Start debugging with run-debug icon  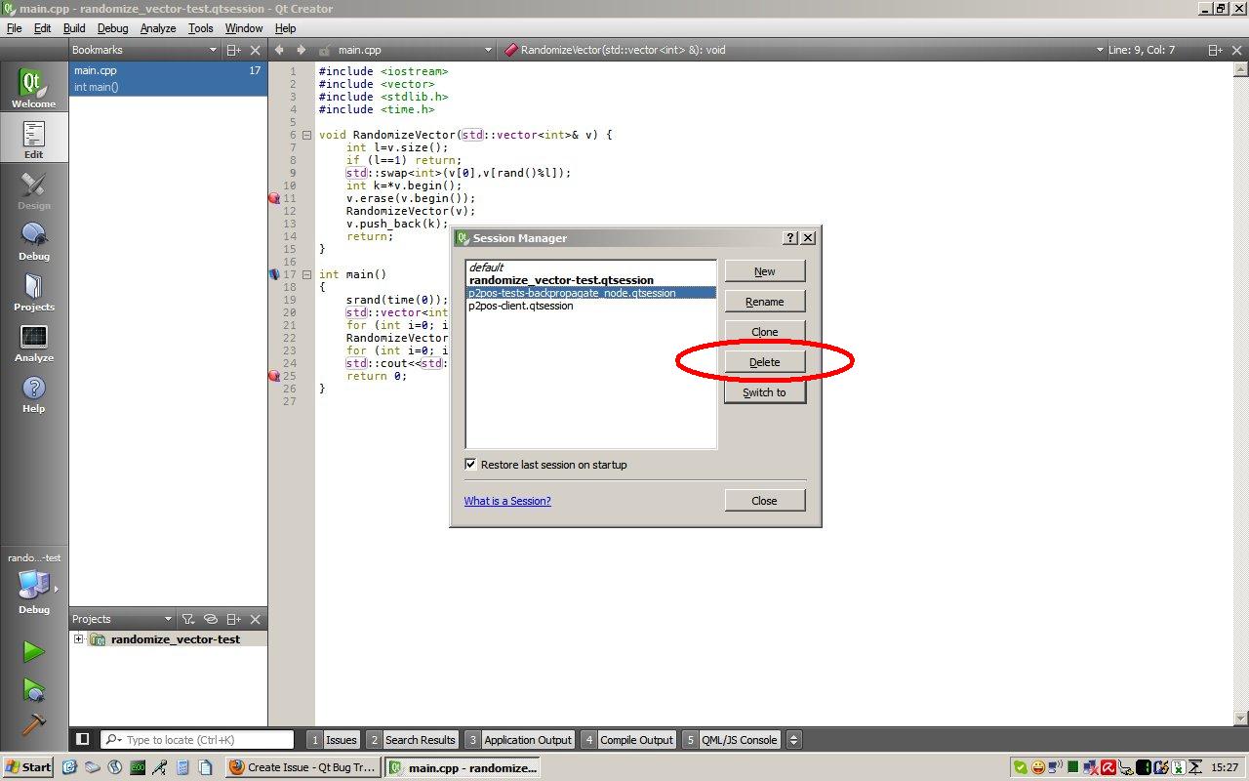point(33,689)
